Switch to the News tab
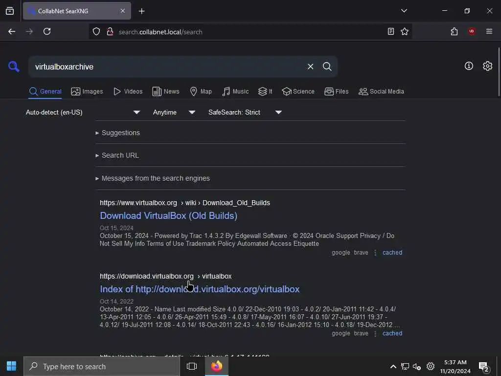Screen dimensions: 501x376 166,92
